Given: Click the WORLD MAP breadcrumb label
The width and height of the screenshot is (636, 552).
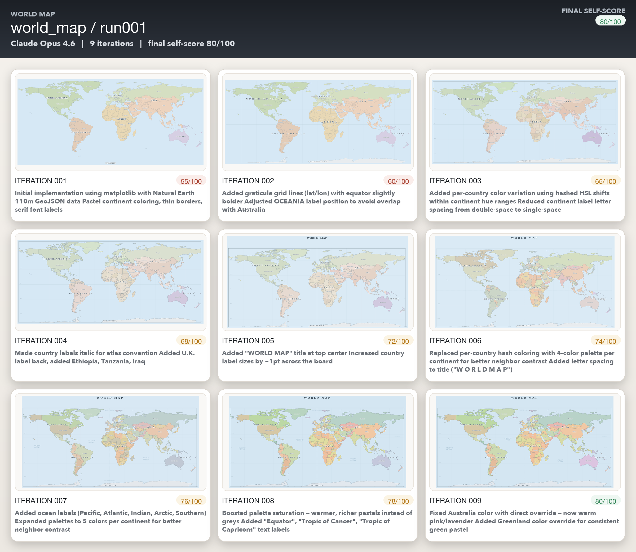Looking at the screenshot, I should pos(33,14).
